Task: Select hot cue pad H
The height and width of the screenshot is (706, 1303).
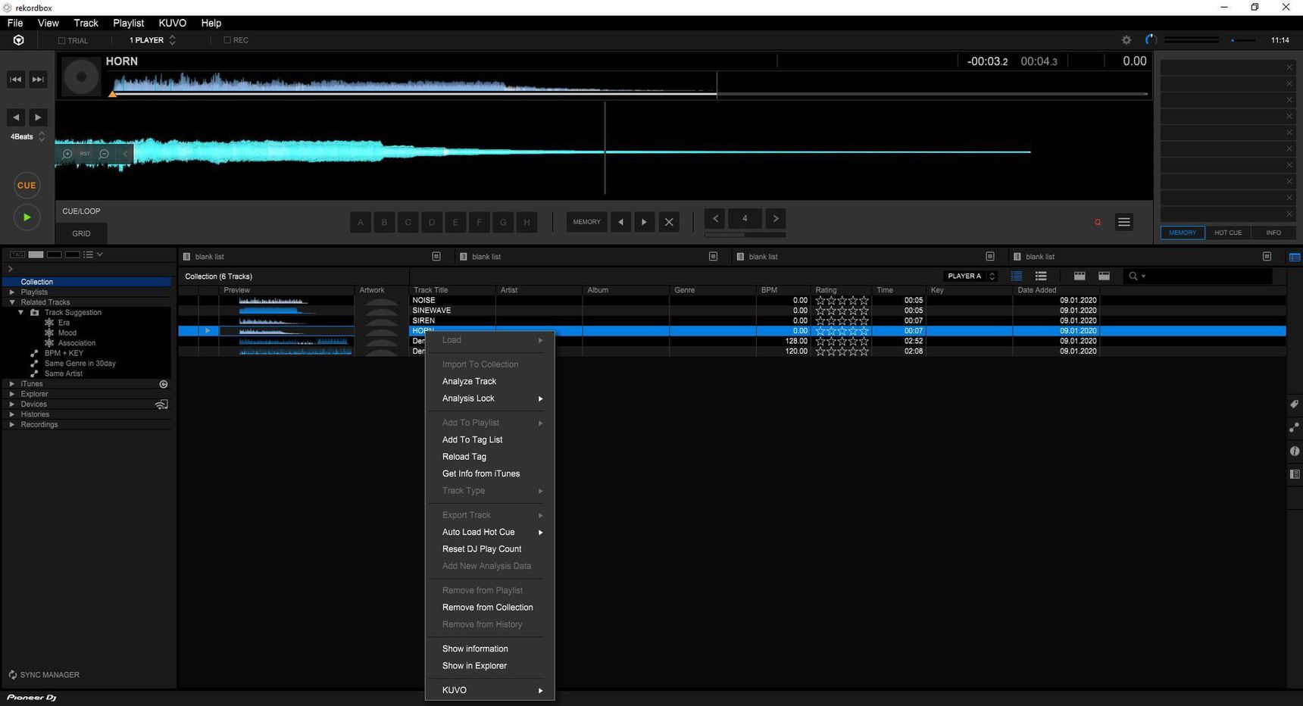Action: [527, 222]
